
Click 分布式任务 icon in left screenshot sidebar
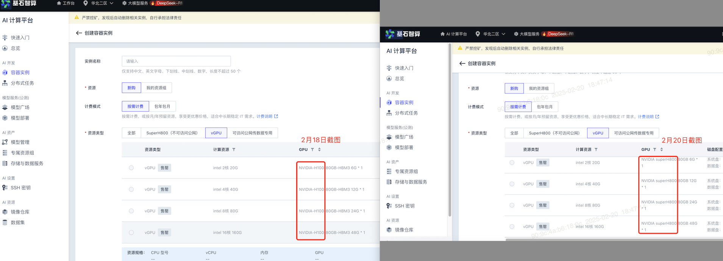(5, 83)
